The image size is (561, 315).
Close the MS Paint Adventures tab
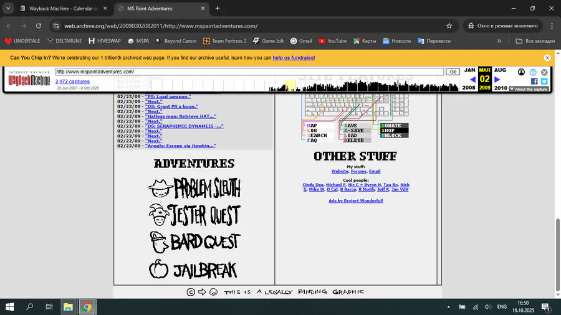click(203, 8)
